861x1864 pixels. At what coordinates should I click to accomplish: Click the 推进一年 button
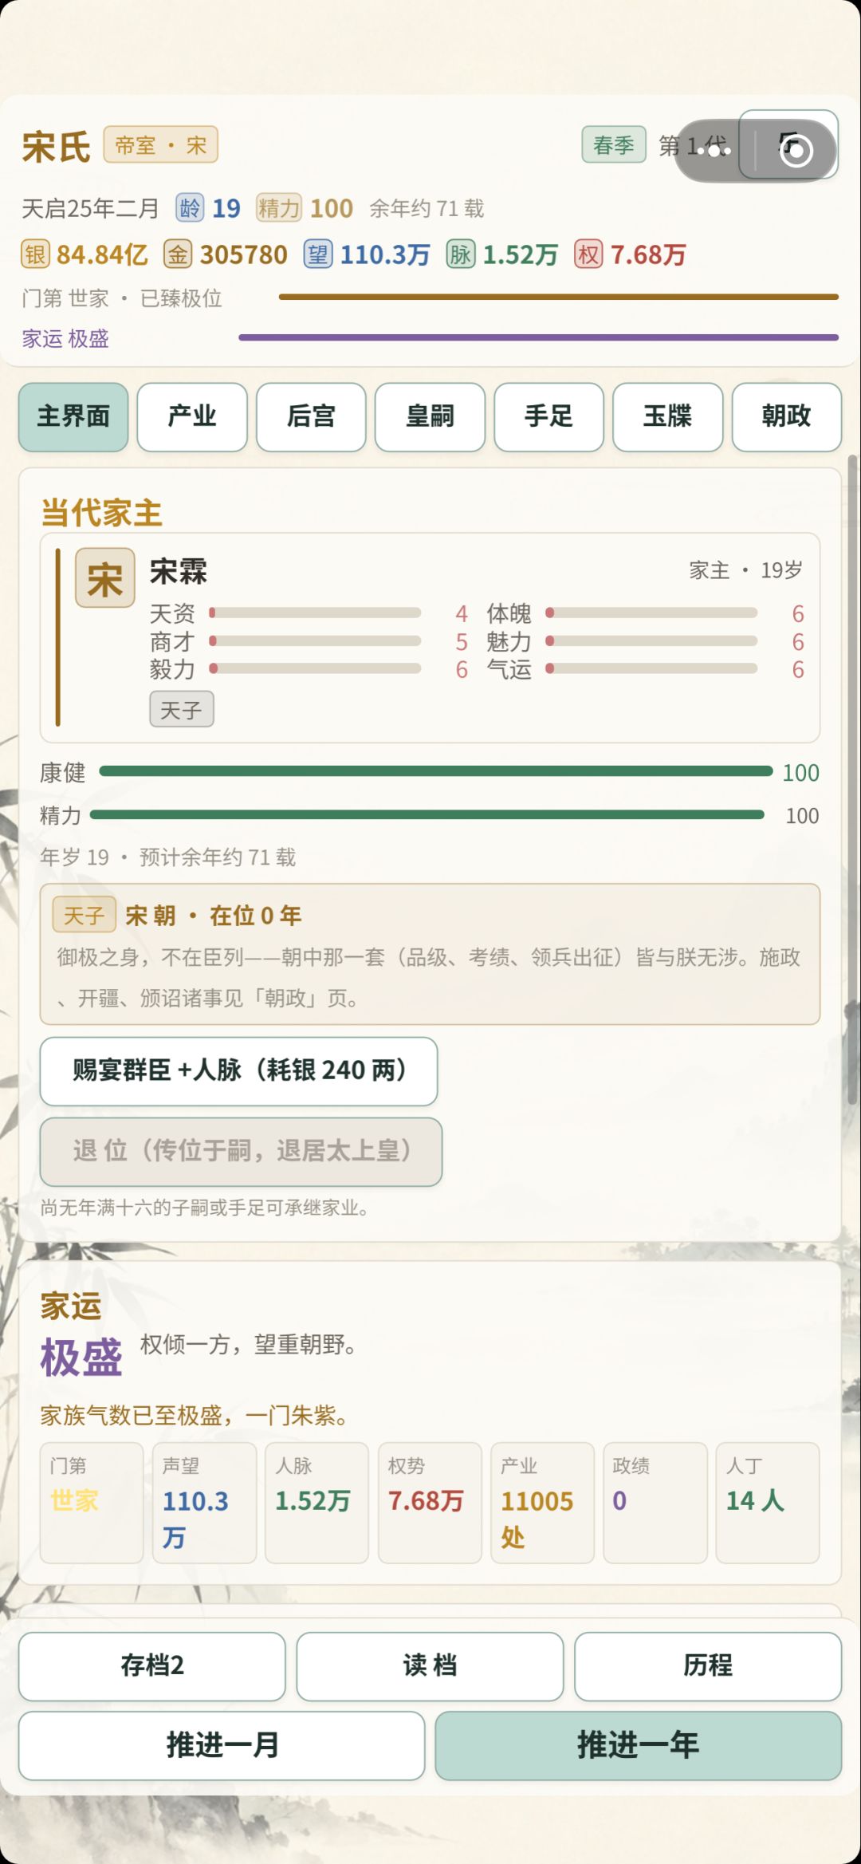pos(638,1745)
